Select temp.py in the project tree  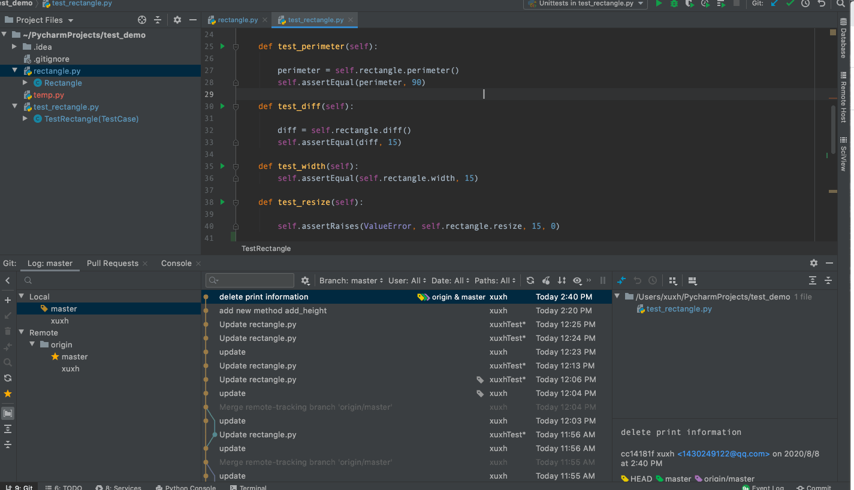coord(49,95)
